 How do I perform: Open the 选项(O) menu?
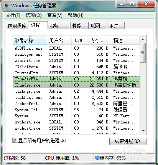coord(34,15)
